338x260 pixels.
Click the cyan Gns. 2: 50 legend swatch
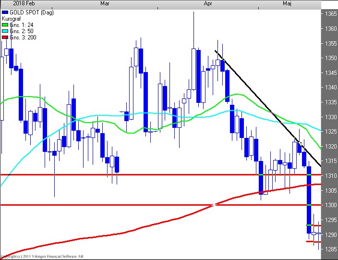(6, 31)
